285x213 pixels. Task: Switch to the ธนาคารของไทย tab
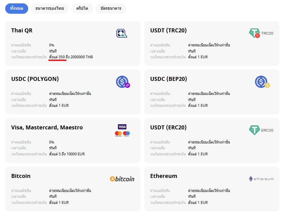[x=50, y=9]
